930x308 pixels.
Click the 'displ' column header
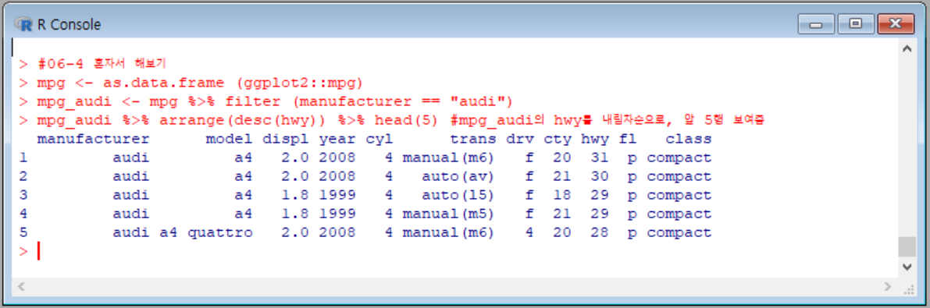(286, 140)
